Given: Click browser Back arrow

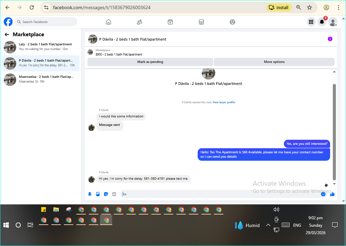Looking at the screenshot, I should click(x=7, y=7).
